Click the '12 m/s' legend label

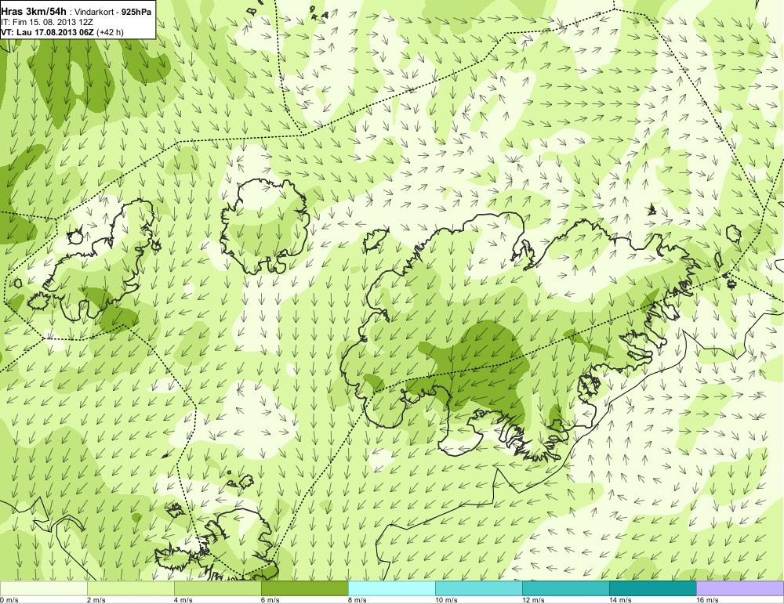tap(533, 600)
